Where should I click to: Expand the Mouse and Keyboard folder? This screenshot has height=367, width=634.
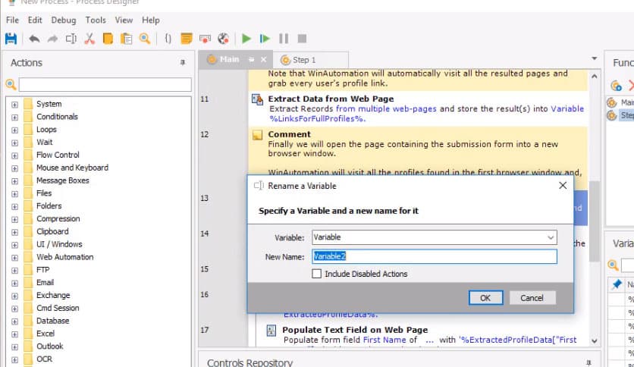coord(14,168)
